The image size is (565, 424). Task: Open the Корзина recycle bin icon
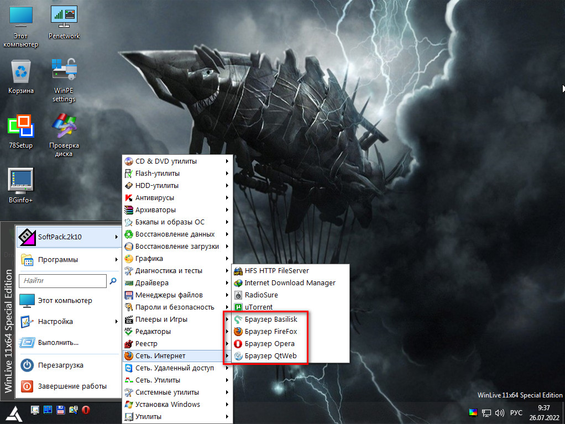click(x=21, y=77)
